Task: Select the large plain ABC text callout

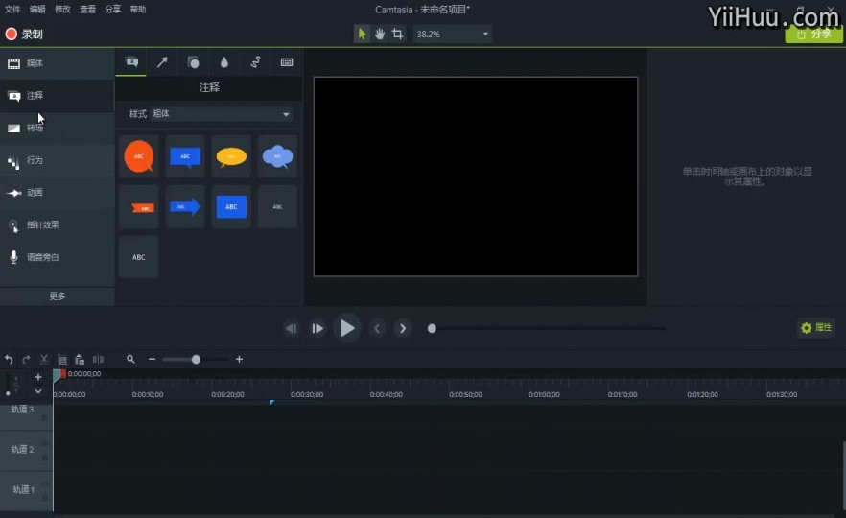Action: click(x=139, y=257)
